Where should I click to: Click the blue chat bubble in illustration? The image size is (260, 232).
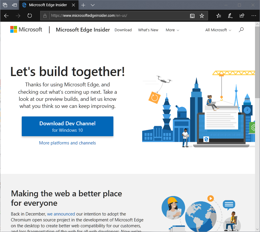229,205
